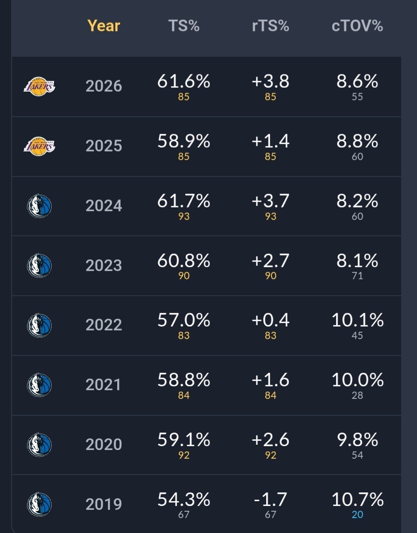Viewport: 417px width, 533px height.
Task: Click the 2022 season year label
Action: pyautogui.click(x=104, y=325)
